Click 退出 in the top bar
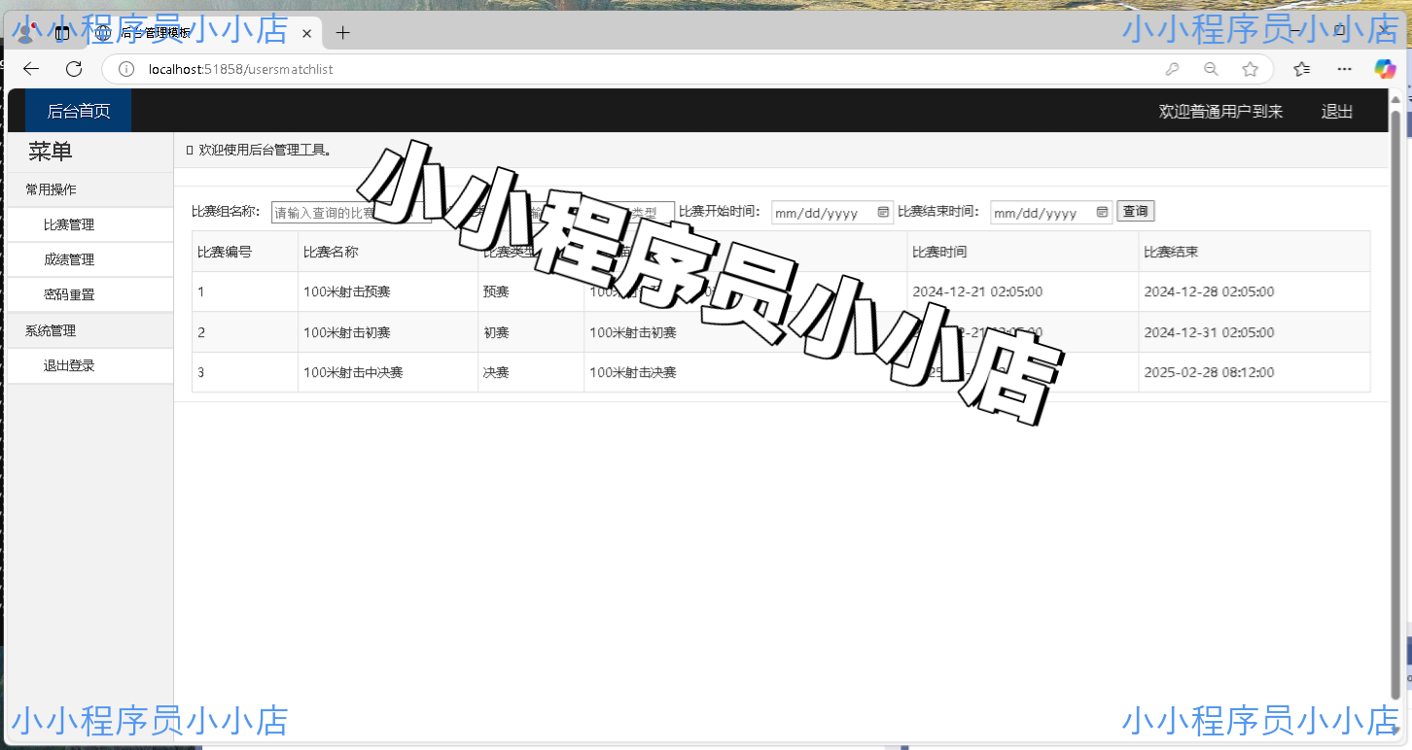 pyautogui.click(x=1337, y=111)
